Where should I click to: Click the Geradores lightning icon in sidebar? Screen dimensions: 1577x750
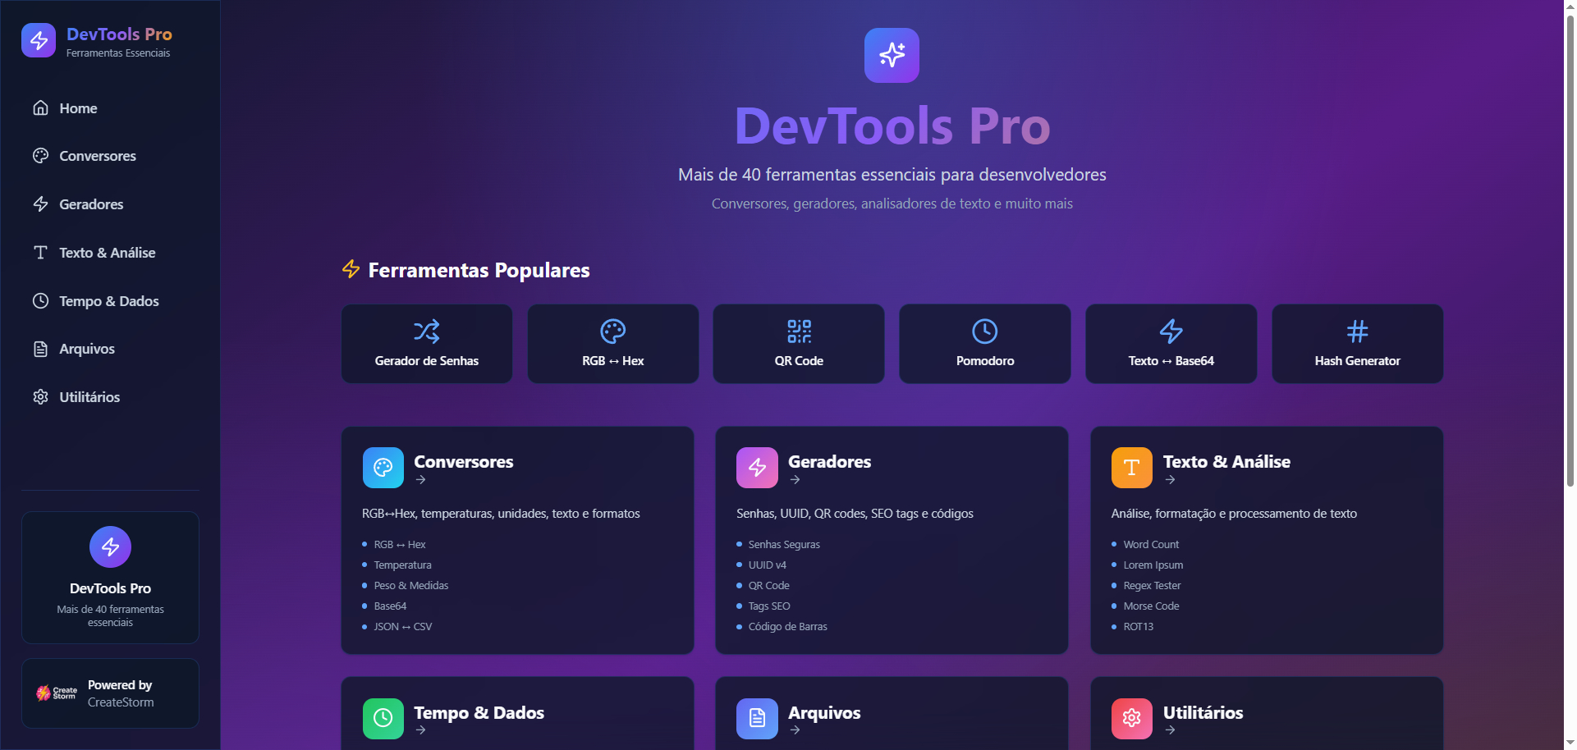pos(40,204)
